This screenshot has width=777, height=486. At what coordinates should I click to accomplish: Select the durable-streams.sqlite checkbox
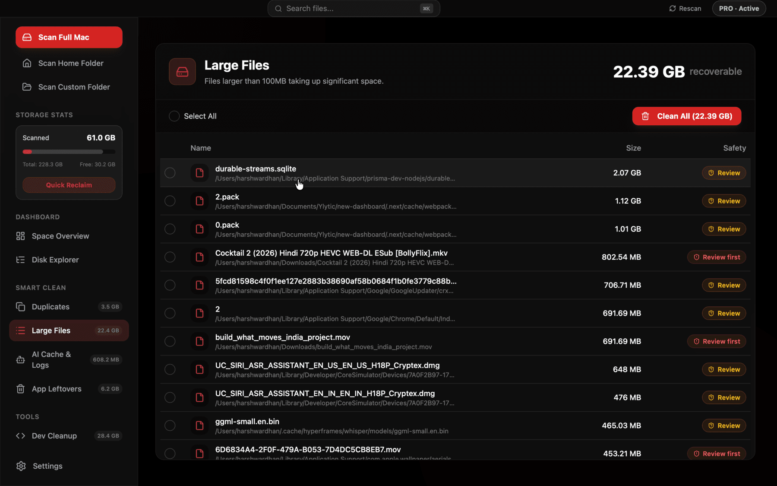click(170, 173)
